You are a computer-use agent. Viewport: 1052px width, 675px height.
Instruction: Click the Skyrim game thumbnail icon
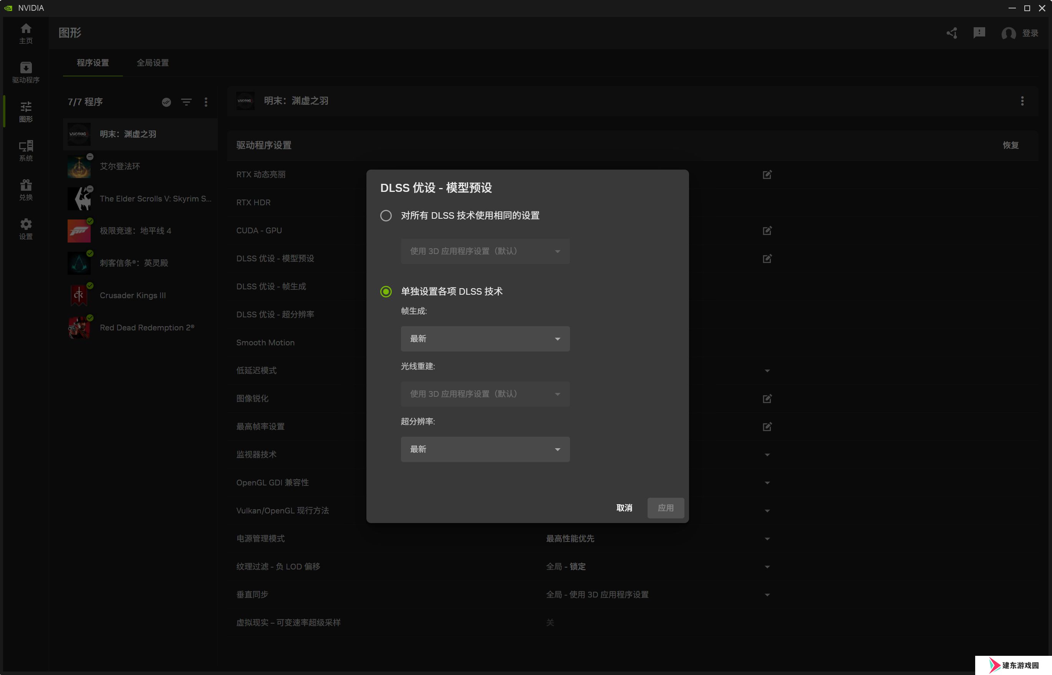coord(79,198)
